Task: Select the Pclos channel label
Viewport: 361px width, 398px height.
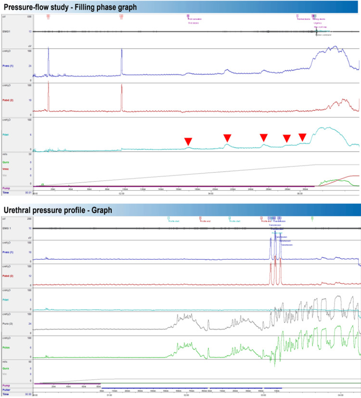Action: (6, 347)
